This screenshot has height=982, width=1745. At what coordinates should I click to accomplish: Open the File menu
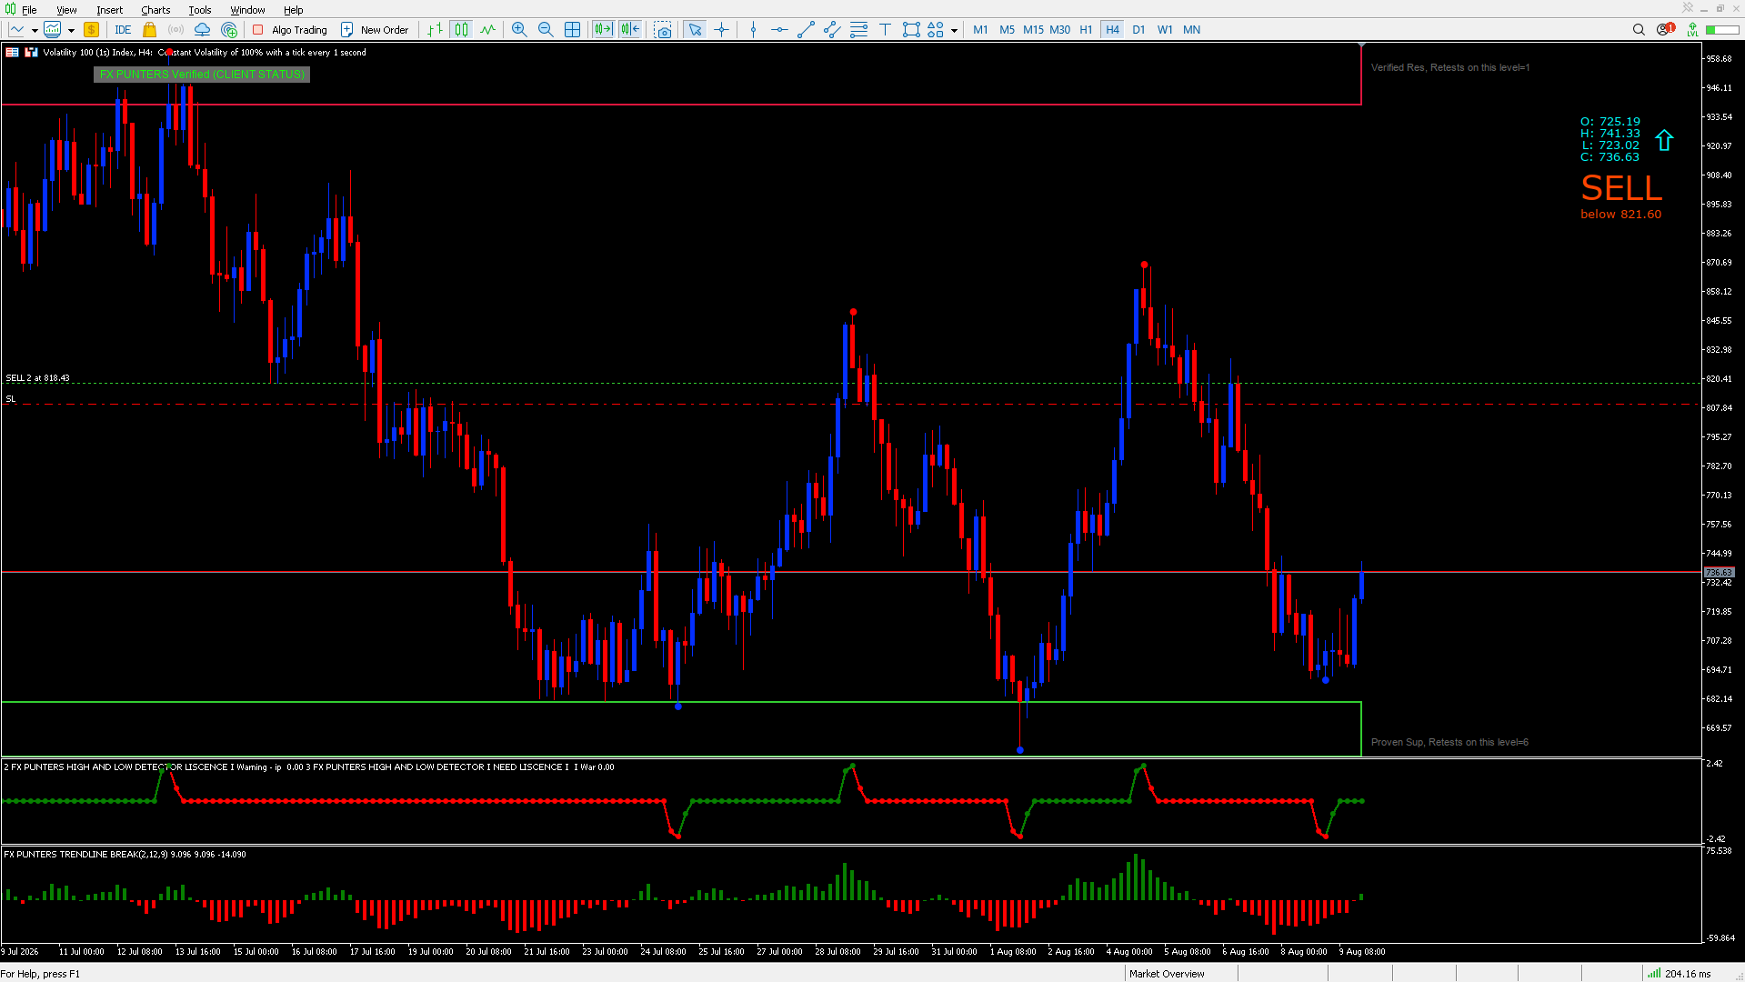[29, 10]
